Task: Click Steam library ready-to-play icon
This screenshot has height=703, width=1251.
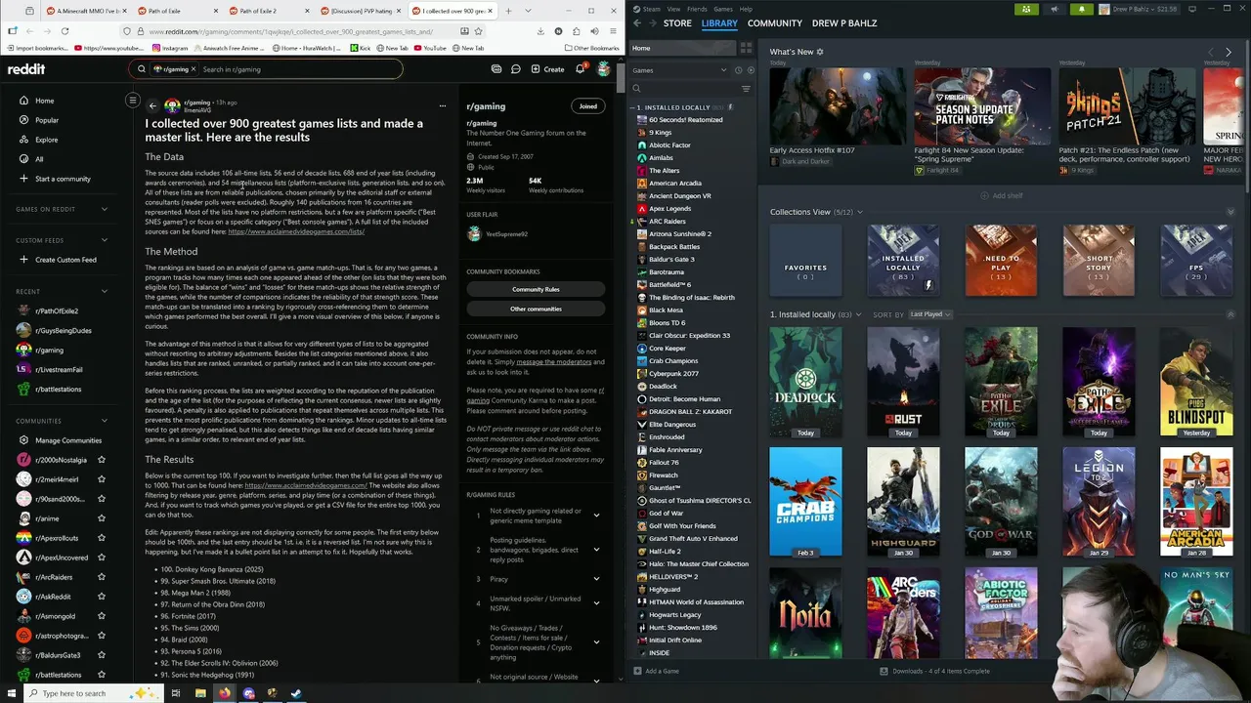Action: pyautogui.click(x=751, y=70)
